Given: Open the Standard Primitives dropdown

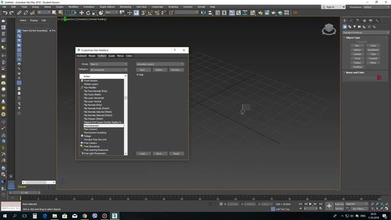Looking at the screenshot, I should tap(365, 32).
